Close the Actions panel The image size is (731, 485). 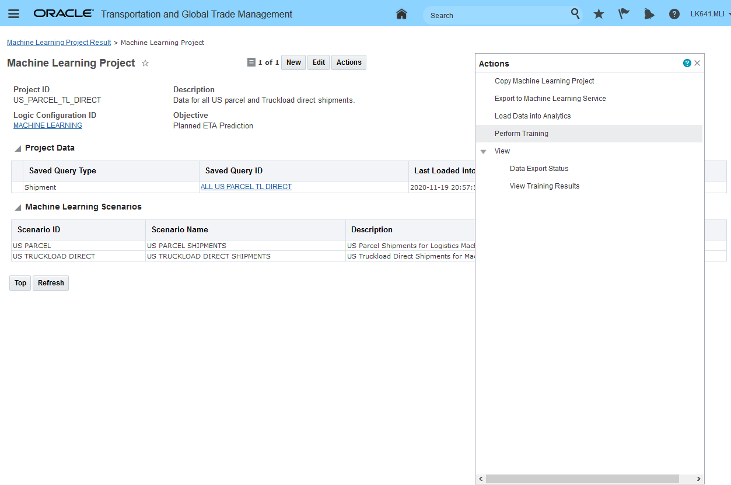pyautogui.click(x=697, y=63)
